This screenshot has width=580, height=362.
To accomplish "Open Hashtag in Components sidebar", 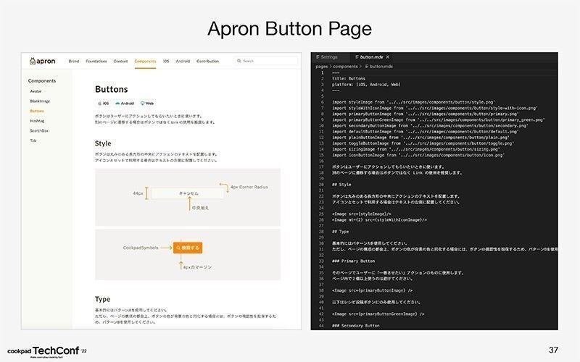I will [x=37, y=121].
